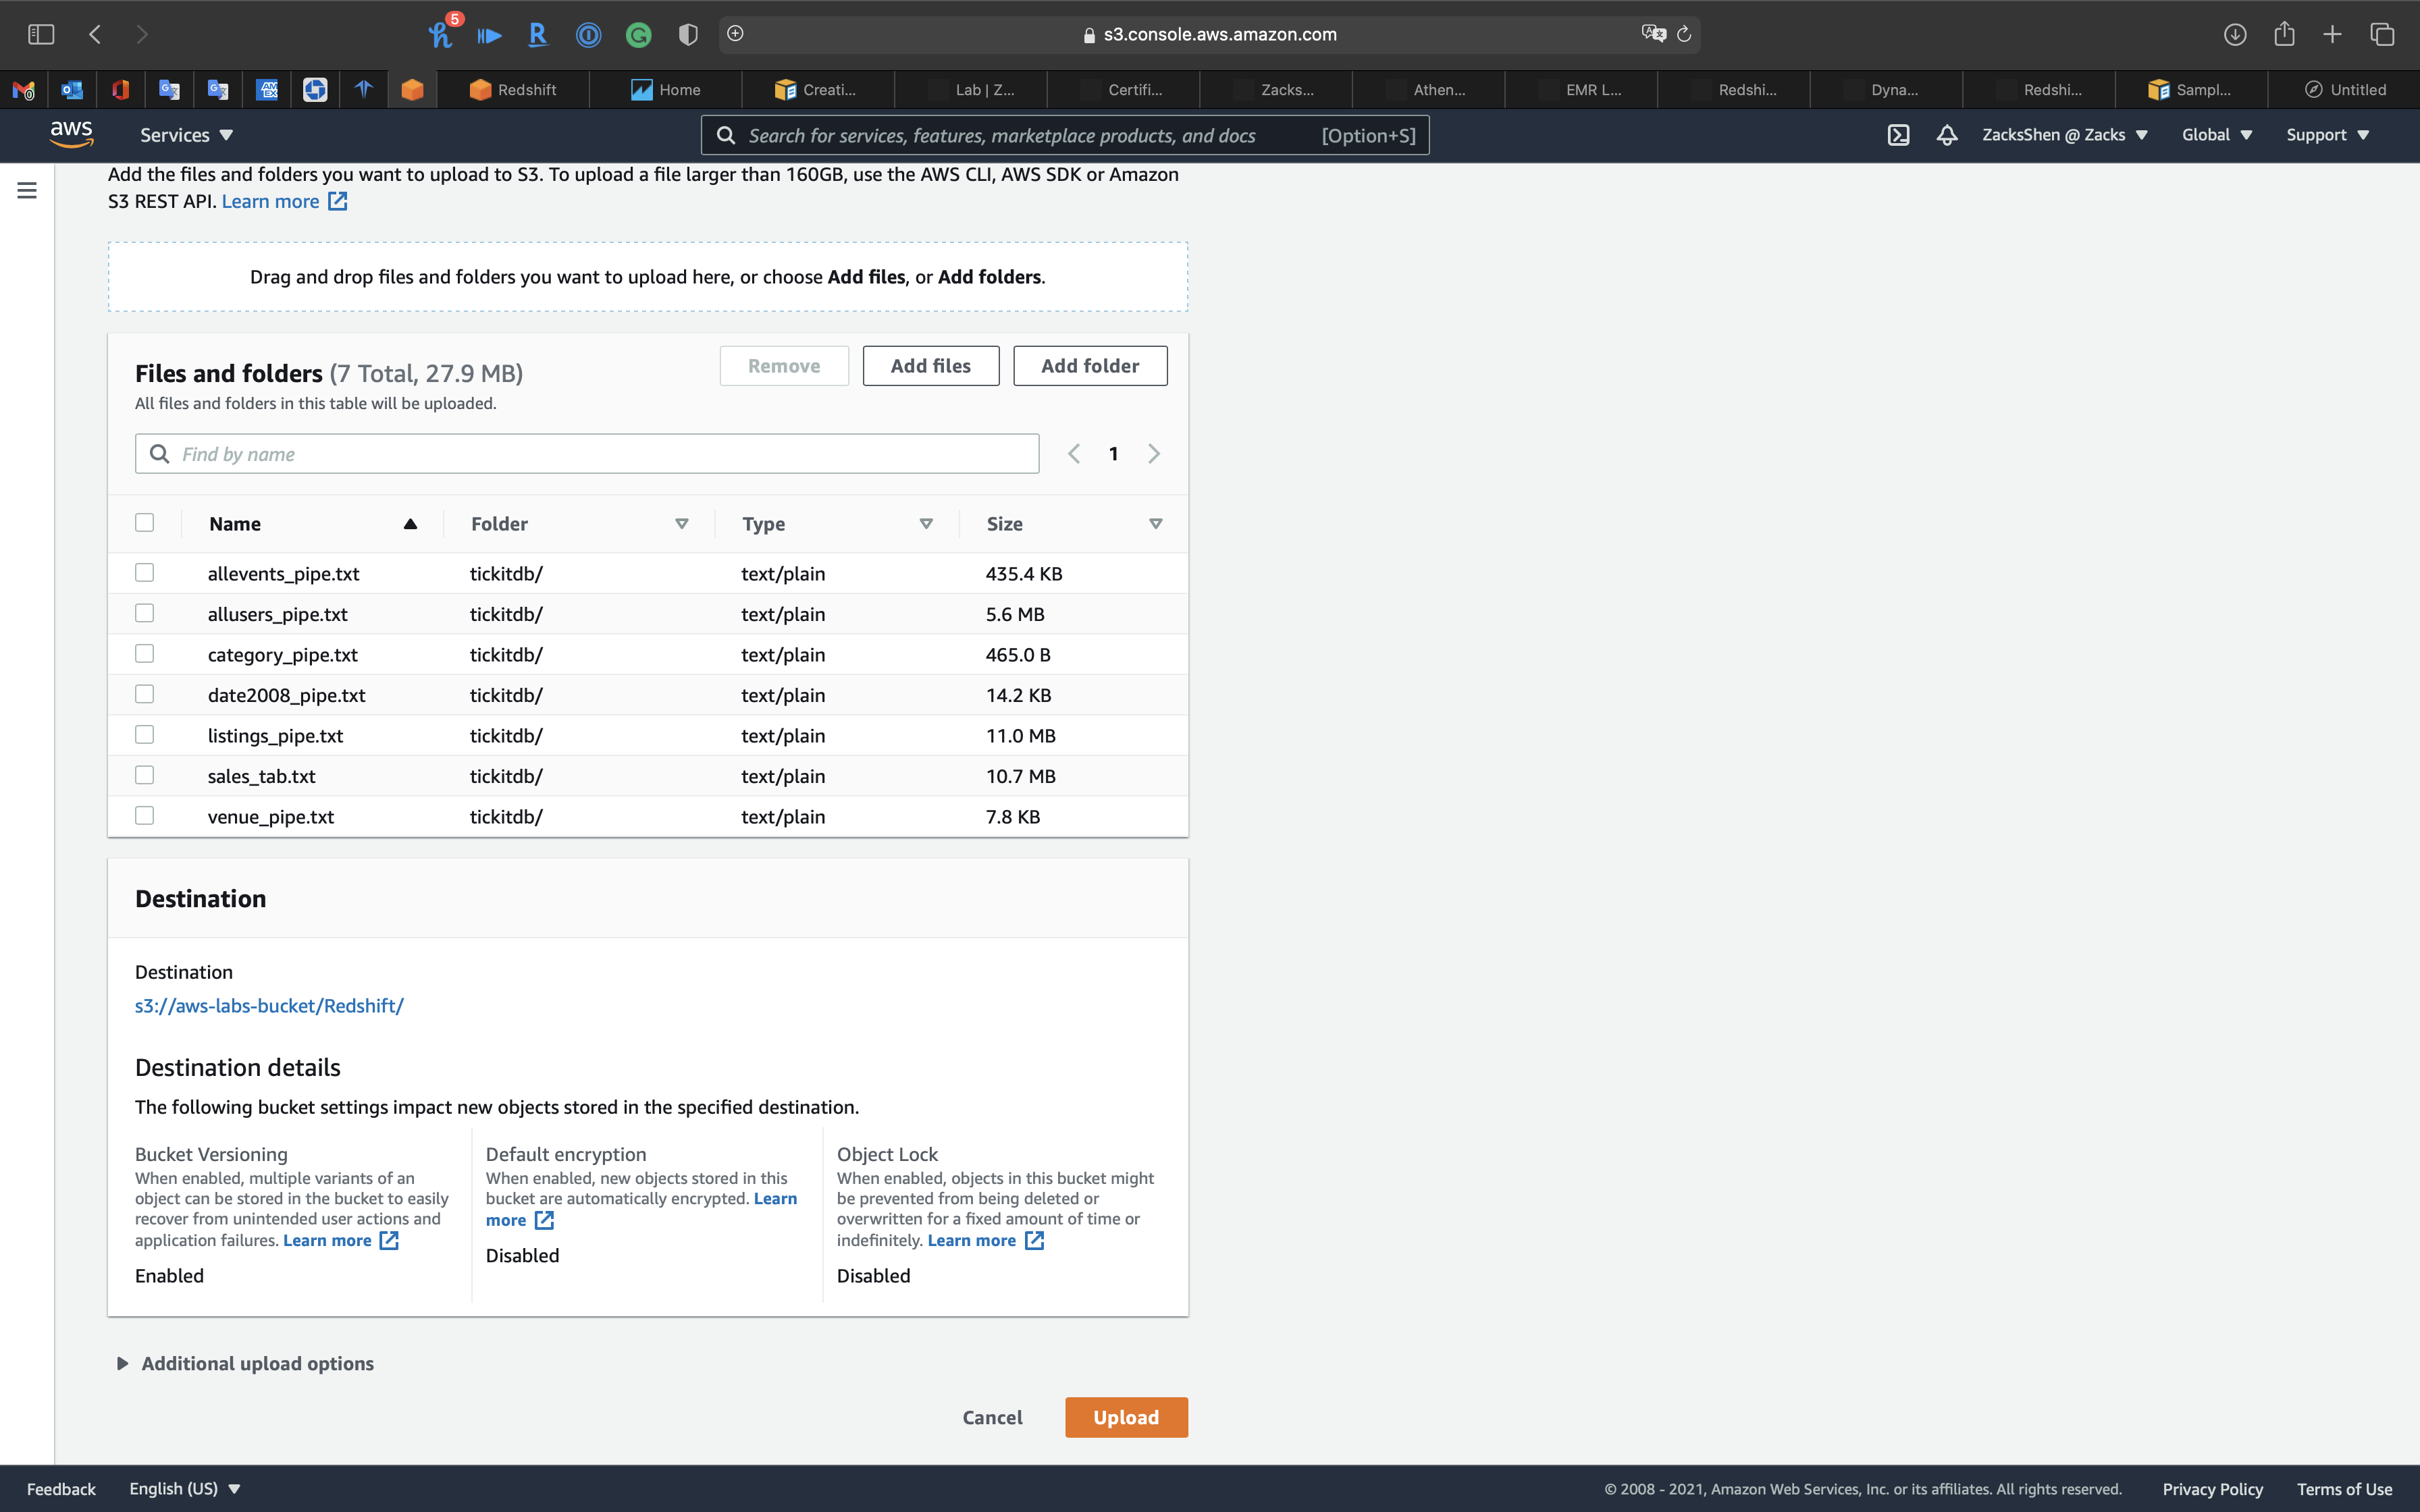This screenshot has height=1512, width=2420.
Task: Open the Services dropdown menu
Action: coord(186,135)
